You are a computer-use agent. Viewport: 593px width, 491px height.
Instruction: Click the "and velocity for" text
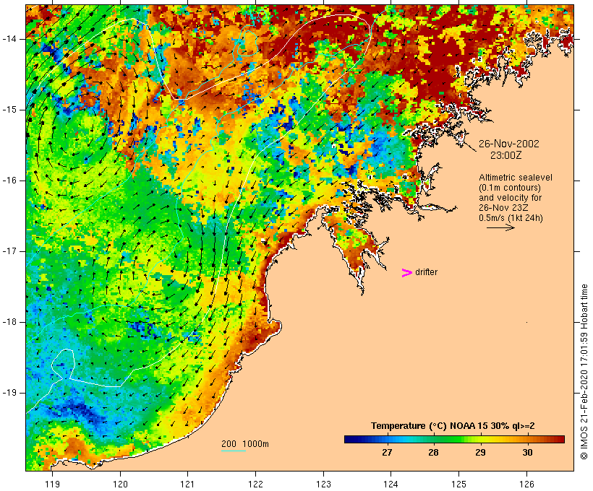[510, 198]
